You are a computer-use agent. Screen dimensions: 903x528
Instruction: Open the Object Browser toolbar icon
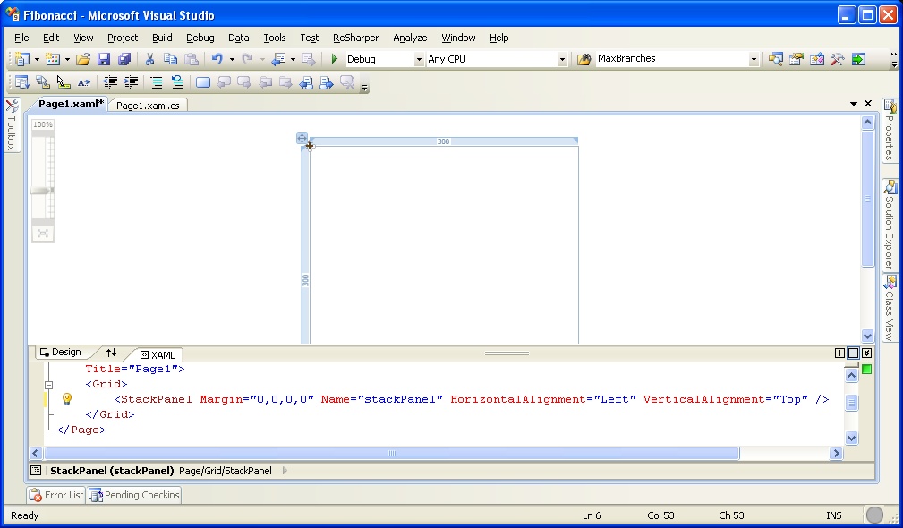(816, 59)
